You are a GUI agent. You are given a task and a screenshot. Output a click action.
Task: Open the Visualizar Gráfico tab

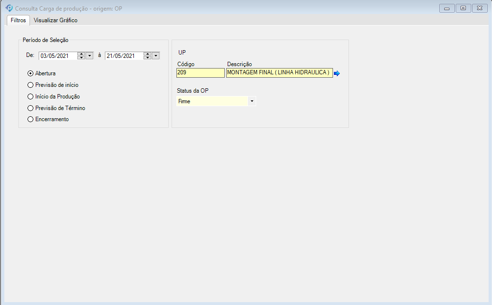[x=56, y=20]
